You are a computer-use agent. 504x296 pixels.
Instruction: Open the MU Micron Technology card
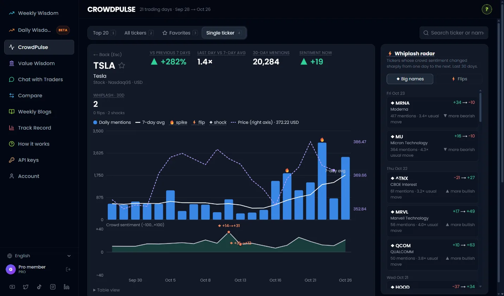click(433, 146)
